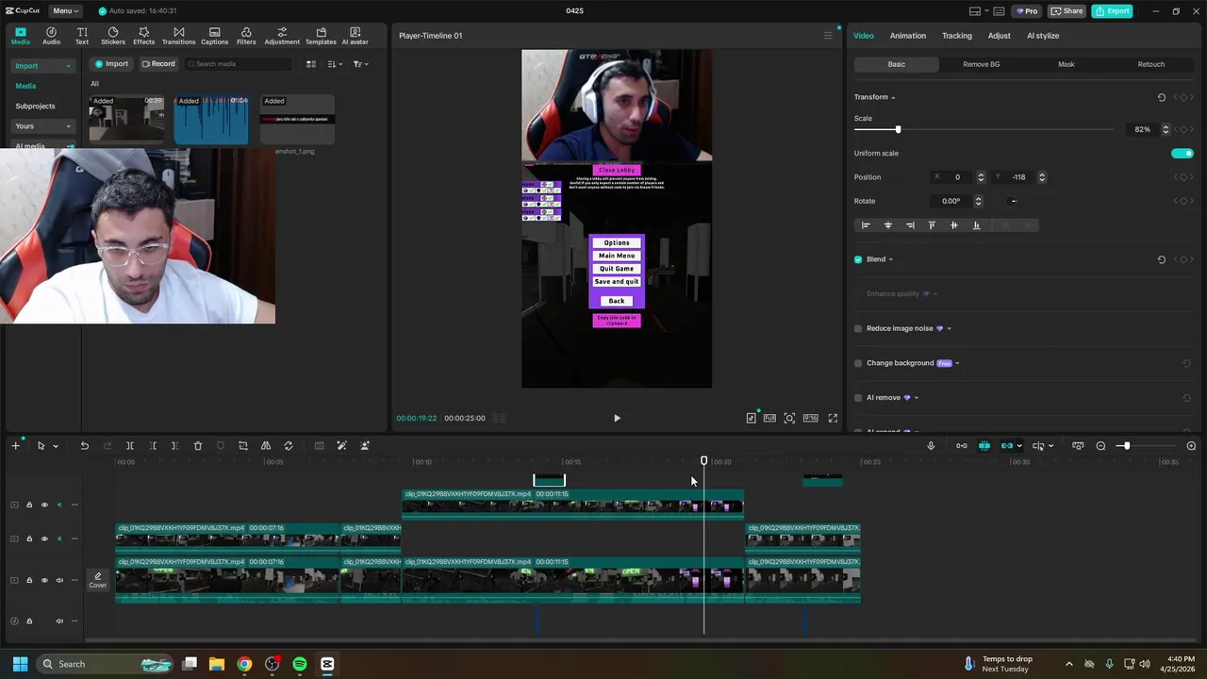Image resolution: width=1207 pixels, height=679 pixels.
Task: Click the player aspect ratio icon
Action: point(810,418)
